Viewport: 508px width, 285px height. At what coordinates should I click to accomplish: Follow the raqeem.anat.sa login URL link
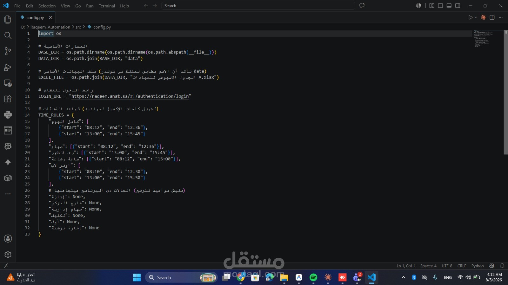coord(130,96)
